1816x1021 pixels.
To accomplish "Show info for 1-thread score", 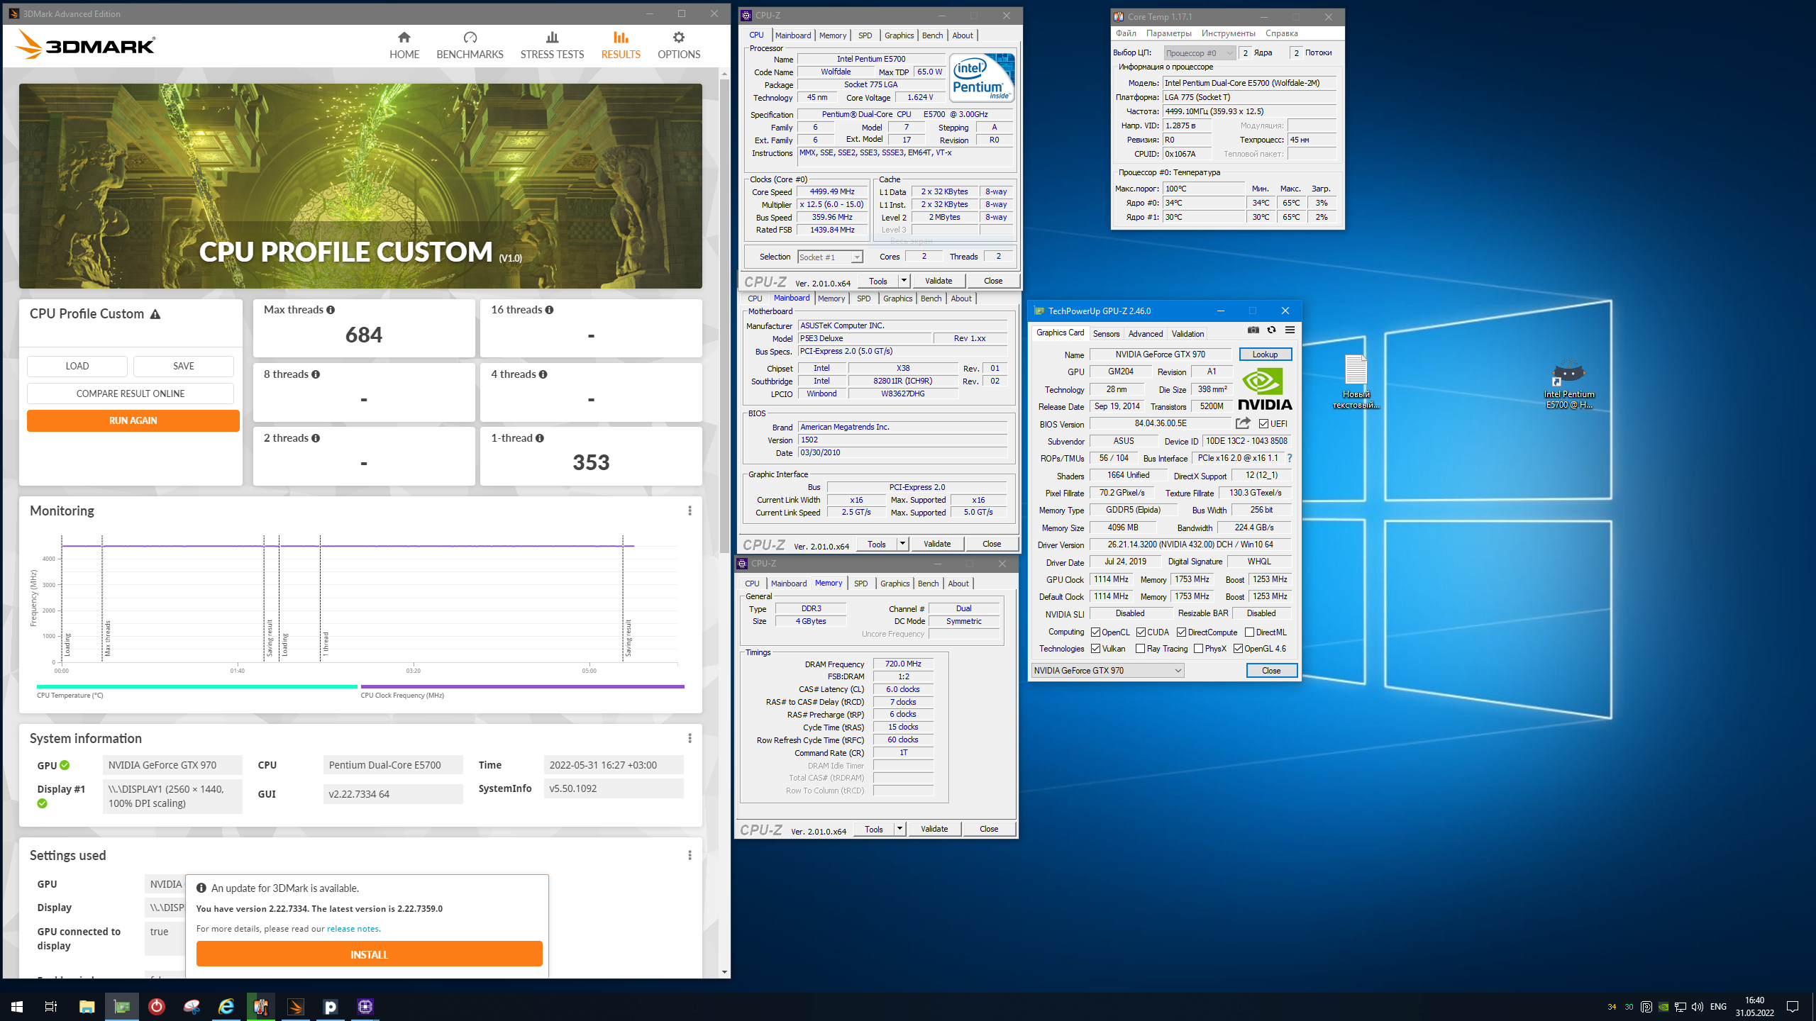I will [540, 438].
